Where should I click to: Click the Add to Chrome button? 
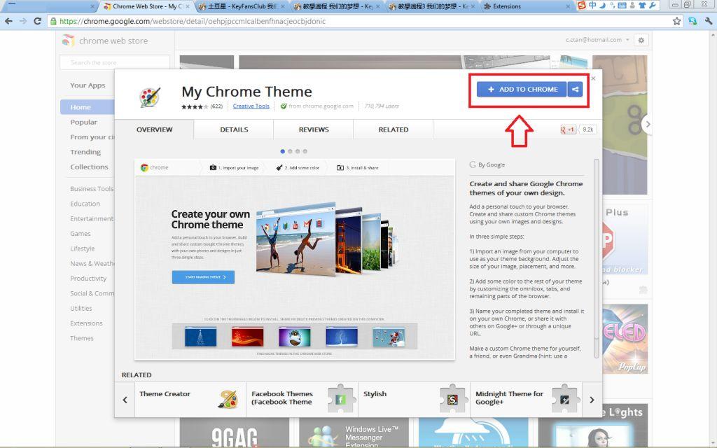(522, 90)
